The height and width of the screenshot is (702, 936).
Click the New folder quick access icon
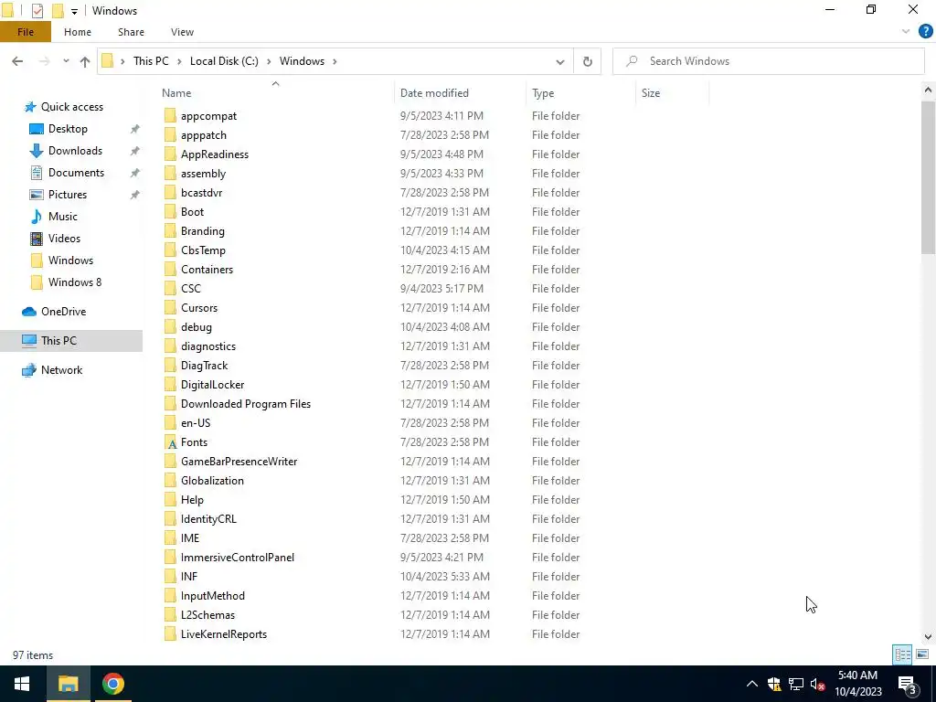58,10
